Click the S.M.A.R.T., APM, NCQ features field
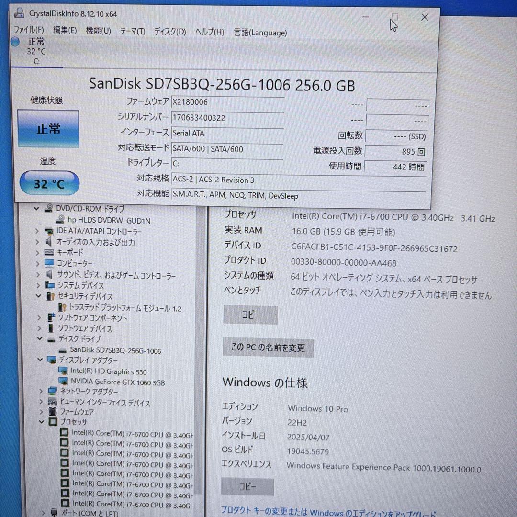 pos(298,195)
